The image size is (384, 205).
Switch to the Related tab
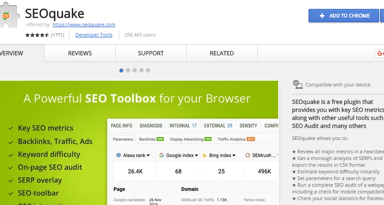[x=222, y=53]
